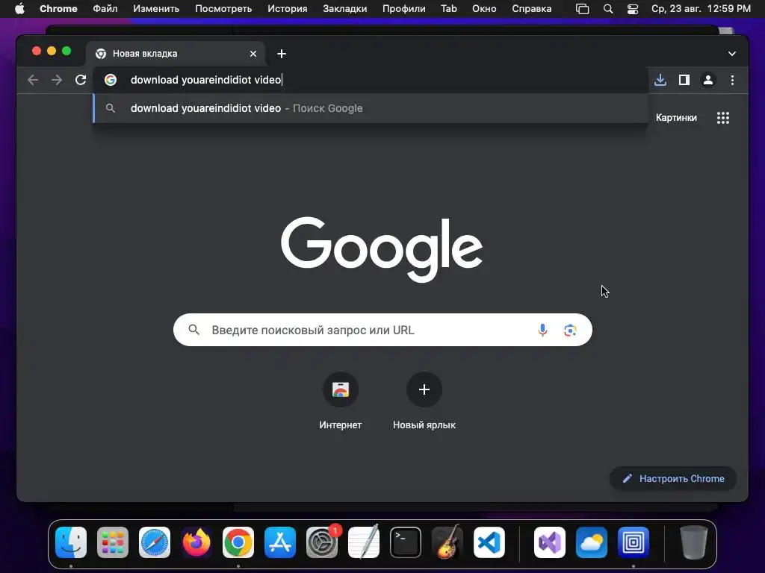The image size is (765, 573).
Task: Search by image with Google Lens icon
Action: [570, 330]
